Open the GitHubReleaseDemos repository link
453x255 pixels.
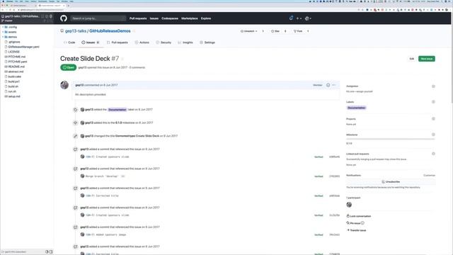[x=110, y=31]
